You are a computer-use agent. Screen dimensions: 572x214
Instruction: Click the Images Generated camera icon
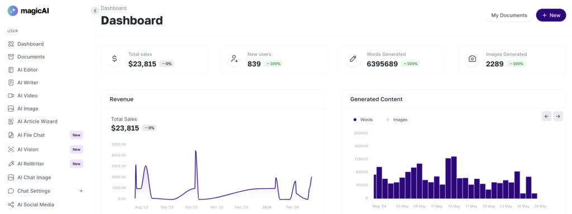click(472, 59)
